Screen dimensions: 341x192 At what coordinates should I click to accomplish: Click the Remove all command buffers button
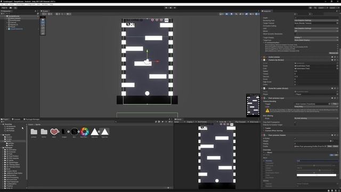(x=333, y=53)
